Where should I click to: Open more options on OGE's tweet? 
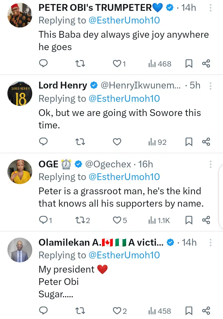click(211, 164)
